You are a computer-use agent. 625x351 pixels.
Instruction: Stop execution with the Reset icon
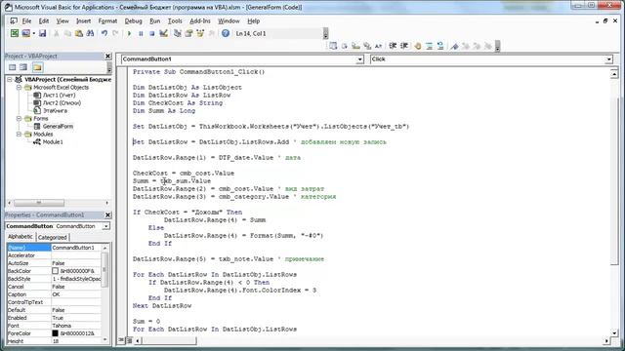[x=152, y=33]
